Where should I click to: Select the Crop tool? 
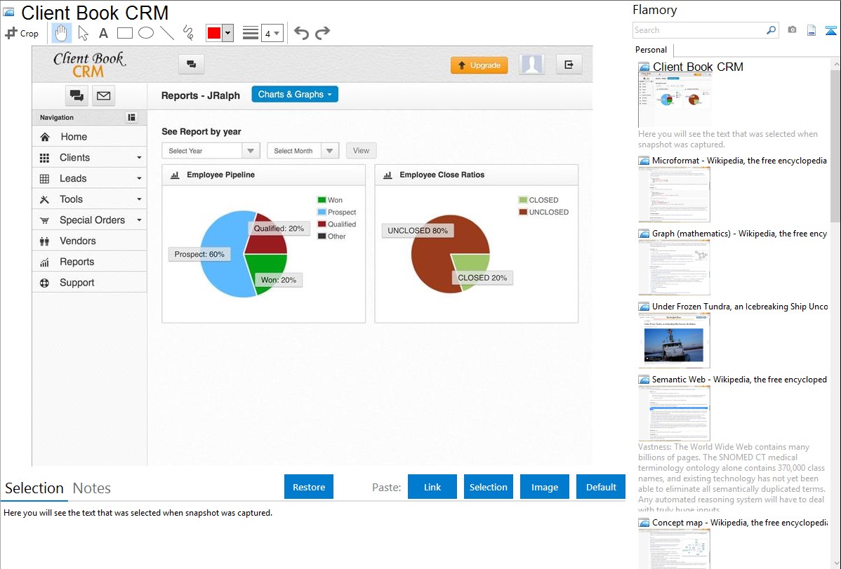22,33
